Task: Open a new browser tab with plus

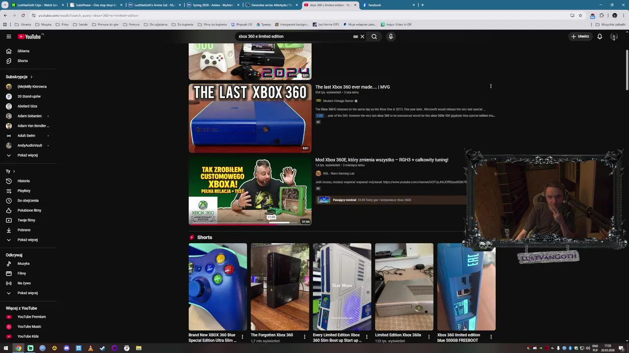Action: pos(422,5)
